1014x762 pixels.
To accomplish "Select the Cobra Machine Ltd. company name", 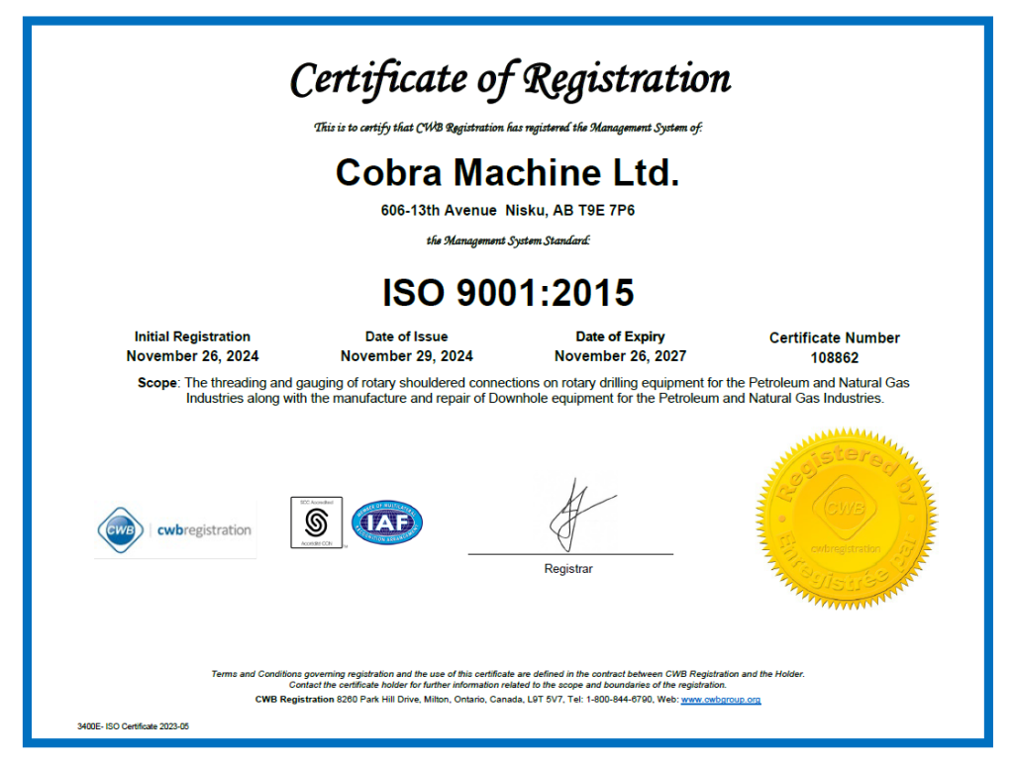I will pos(508,172).
